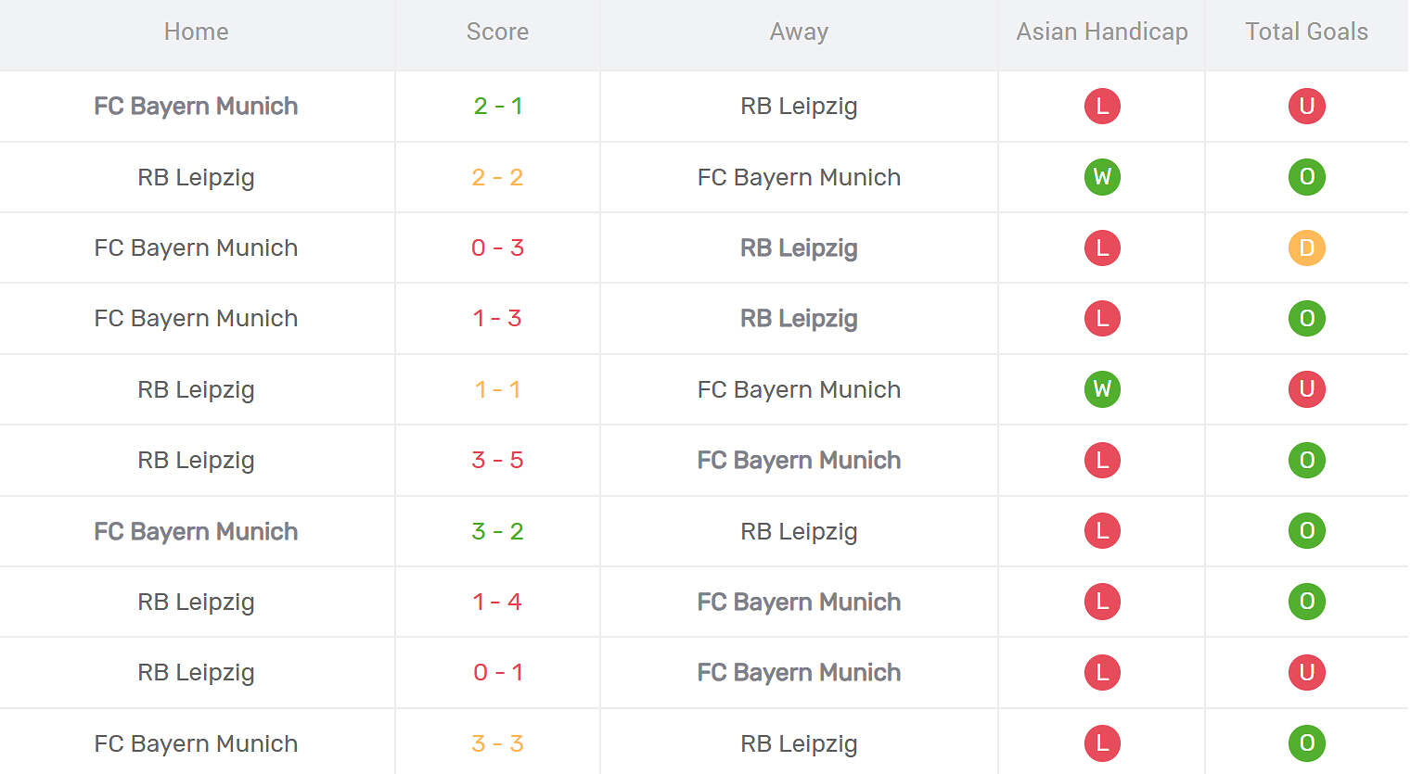Click the Score column header
Viewport: 1411px width, 774px height.
(497, 32)
